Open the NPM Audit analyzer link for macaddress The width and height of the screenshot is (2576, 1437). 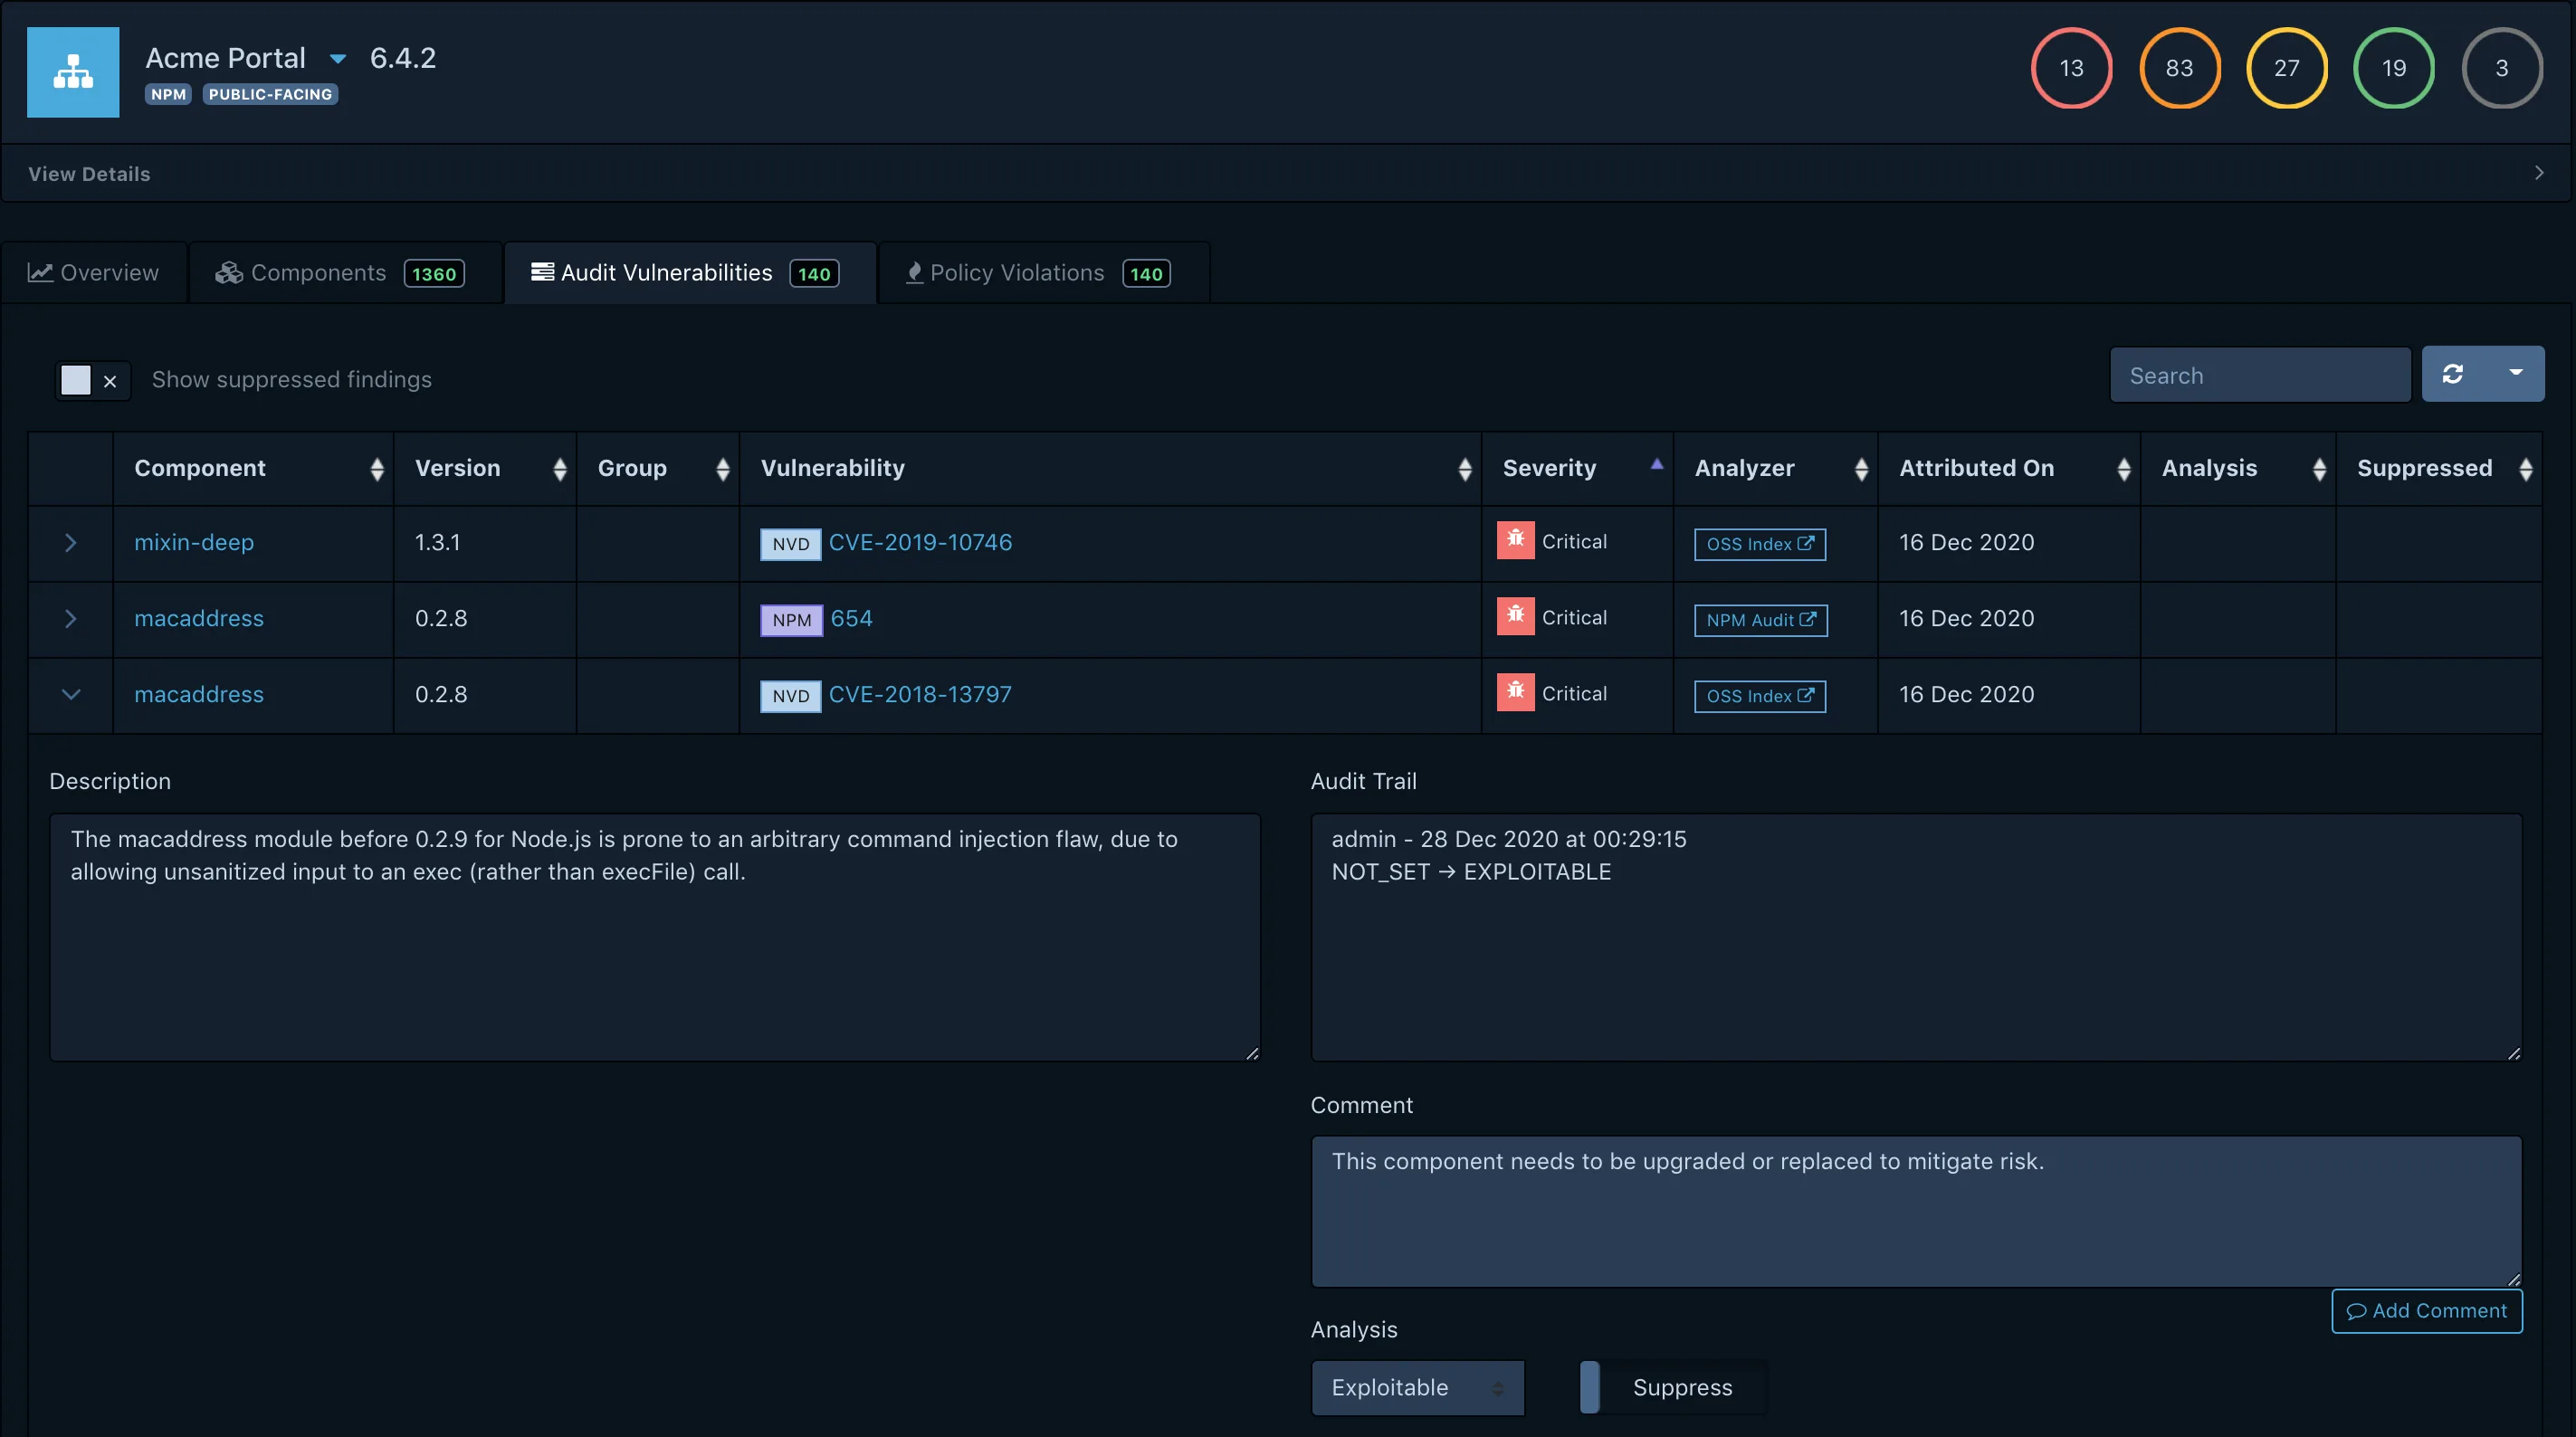coord(1760,619)
